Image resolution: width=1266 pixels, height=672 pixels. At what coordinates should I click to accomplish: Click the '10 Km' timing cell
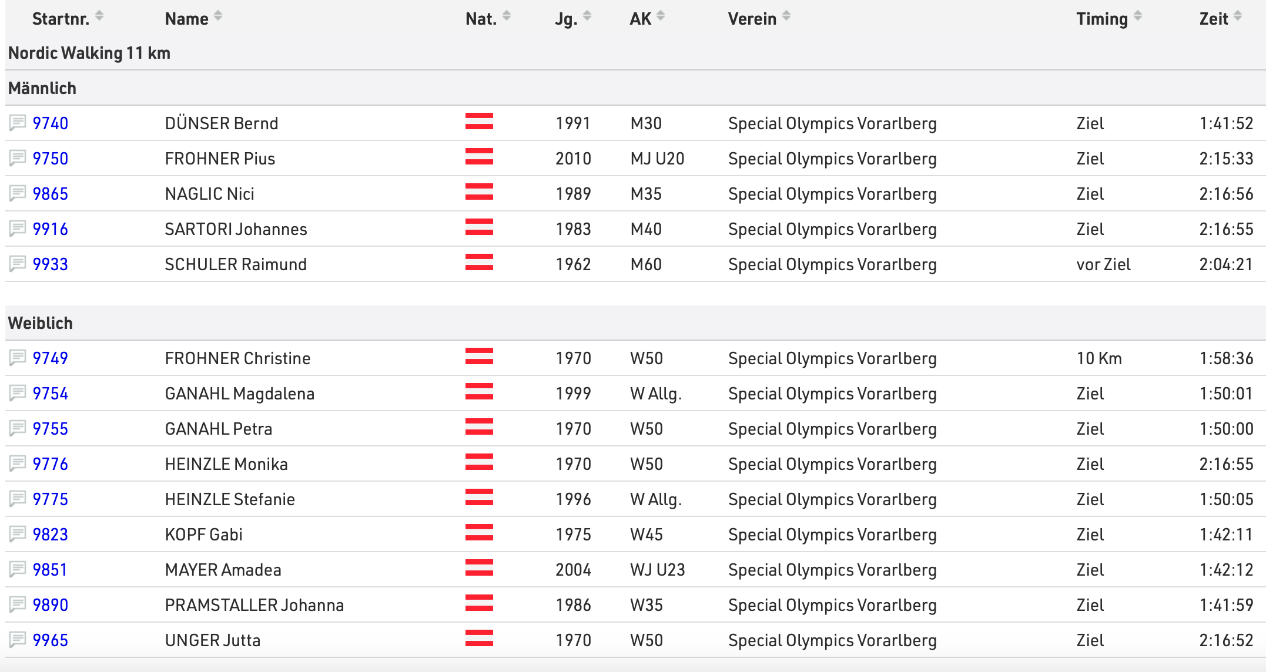click(x=1099, y=358)
